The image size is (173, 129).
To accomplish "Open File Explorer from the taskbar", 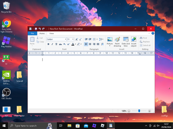I will [69, 126].
